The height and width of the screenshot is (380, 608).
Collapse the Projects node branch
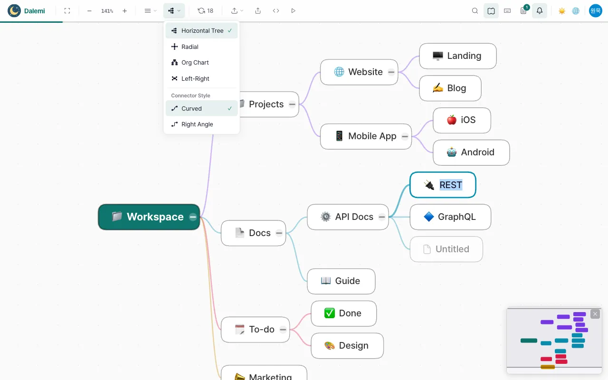click(292, 104)
